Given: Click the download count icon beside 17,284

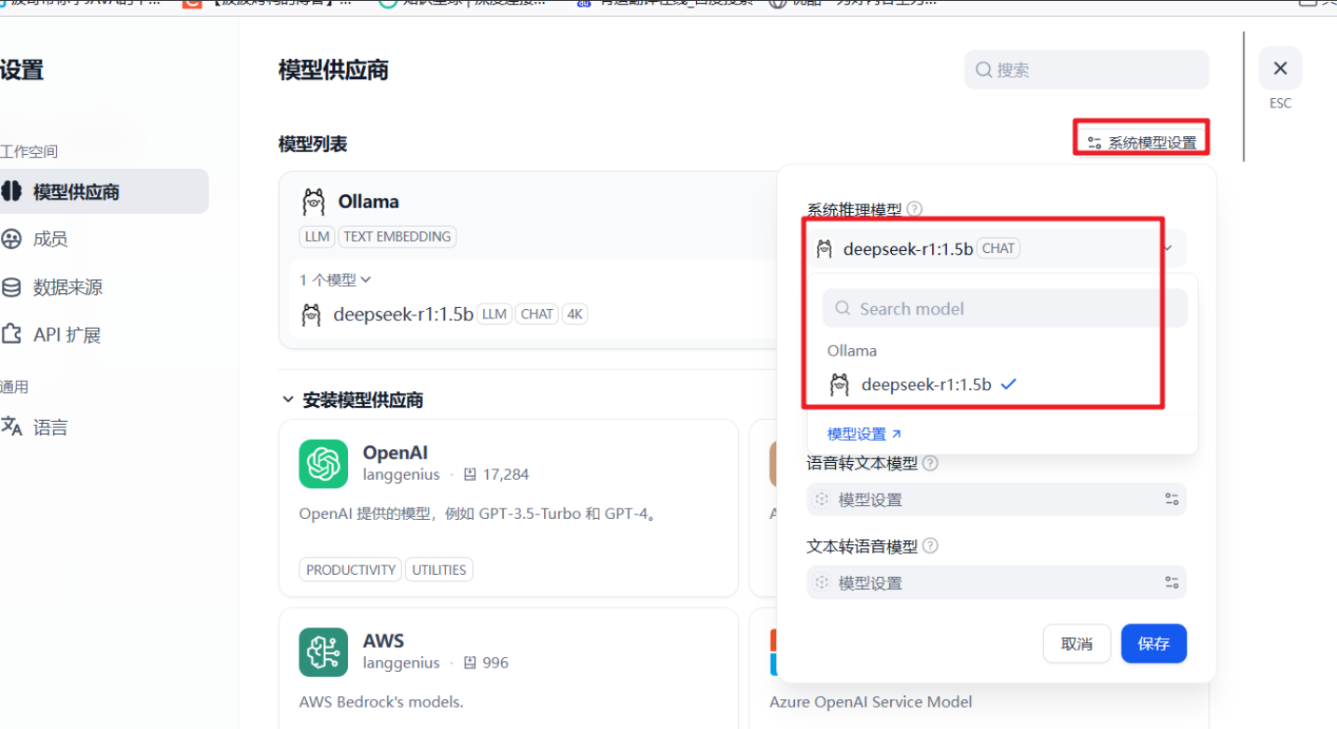Looking at the screenshot, I should (470, 474).
